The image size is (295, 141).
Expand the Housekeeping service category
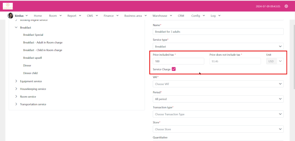coord(16,89)
